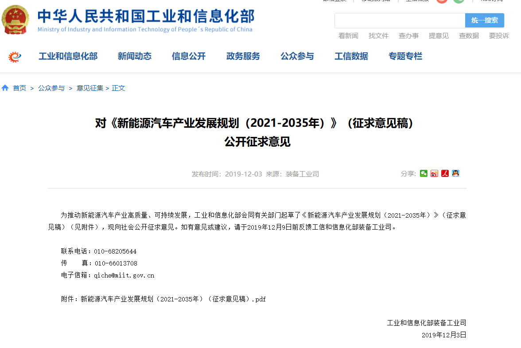Click into the search text box
The height and width of the screenshot is (348, 521).
400,20
